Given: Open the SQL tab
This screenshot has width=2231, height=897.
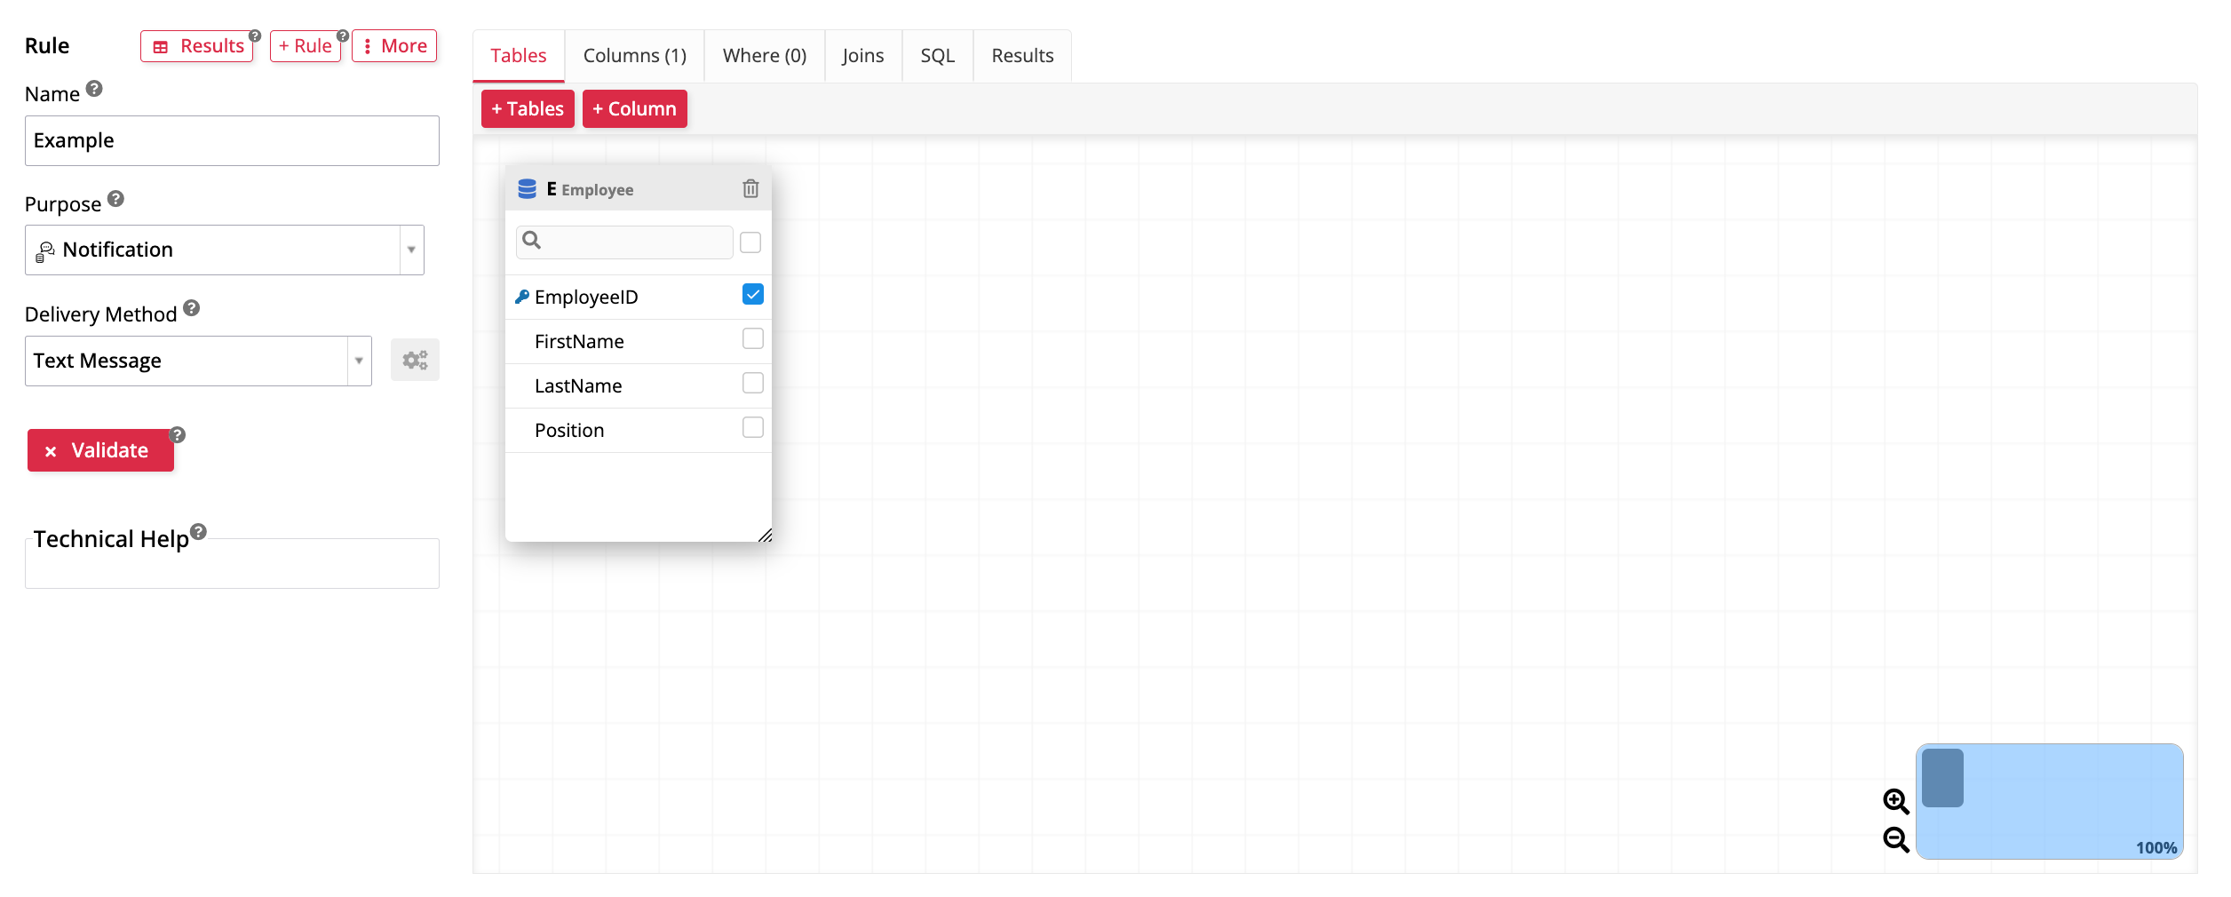Looking at the screenshot, I should 937,56.
